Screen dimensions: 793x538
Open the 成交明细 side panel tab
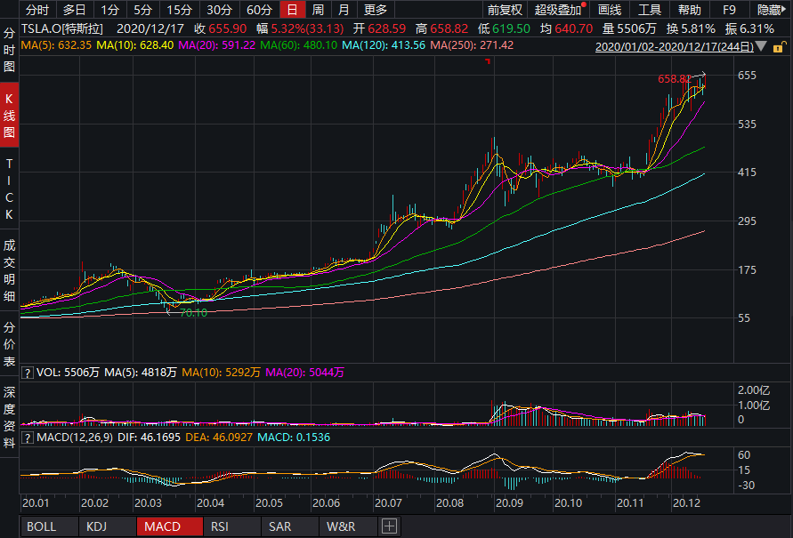[x=9, y=269]
